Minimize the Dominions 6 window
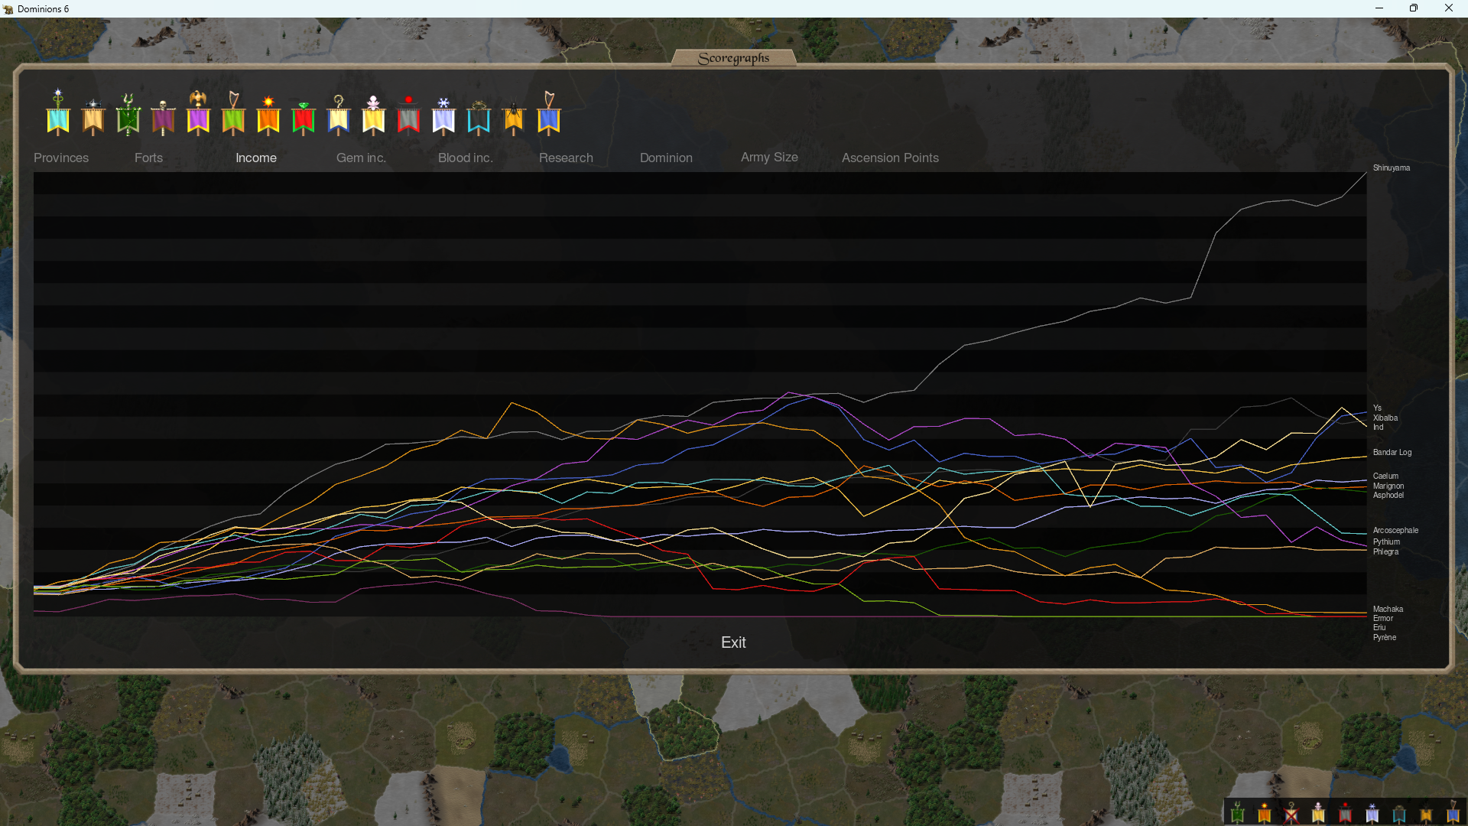Image resolution: width=1468 pixels, height=826 pixels. click(x=1379, y=8)
